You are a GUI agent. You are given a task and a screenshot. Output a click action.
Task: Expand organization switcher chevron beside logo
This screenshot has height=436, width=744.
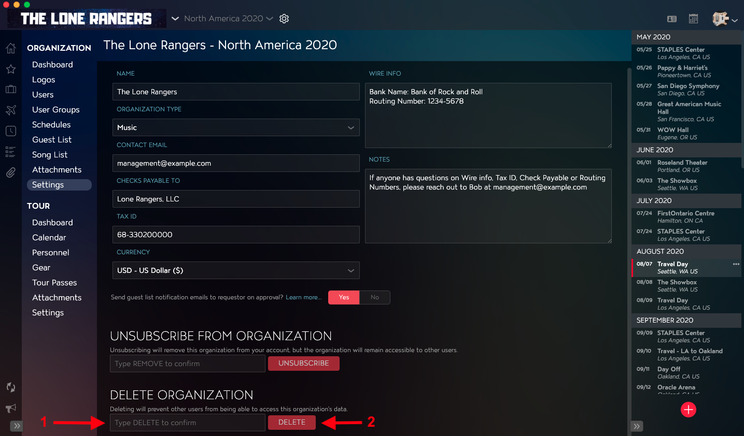coord(175,19)
